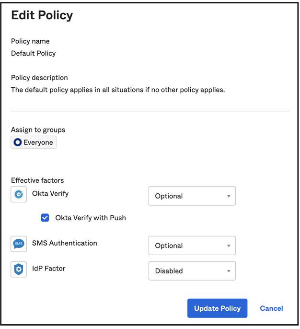Click the SMS Authentication speech bubble icon
Image resolution: width=300 pixels, height=329 pixels.
pyautogui.click(x=19, y=244)
